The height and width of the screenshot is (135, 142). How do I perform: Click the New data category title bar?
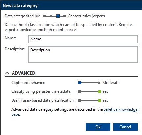click(71, 6)
